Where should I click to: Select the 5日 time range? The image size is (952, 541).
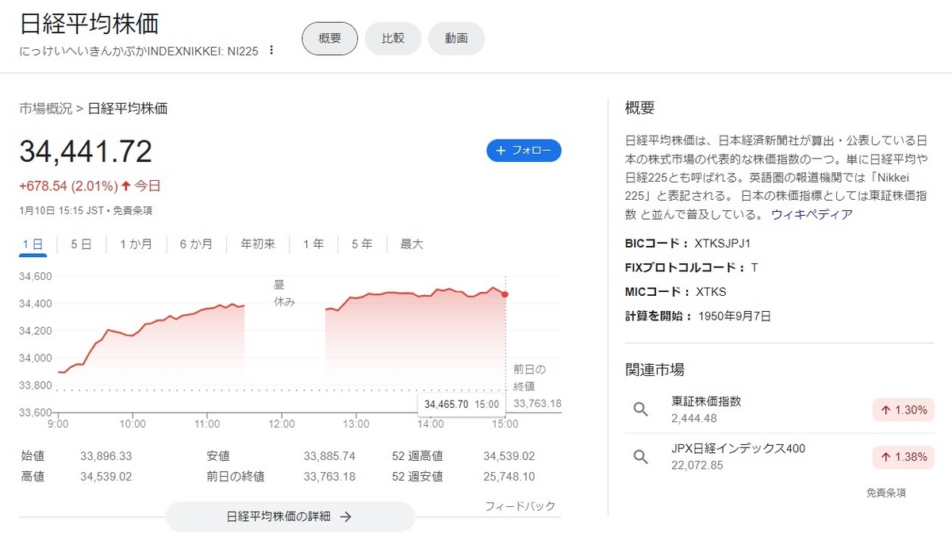(80, 244)
